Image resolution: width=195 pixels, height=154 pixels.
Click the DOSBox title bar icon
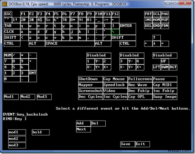5,4
